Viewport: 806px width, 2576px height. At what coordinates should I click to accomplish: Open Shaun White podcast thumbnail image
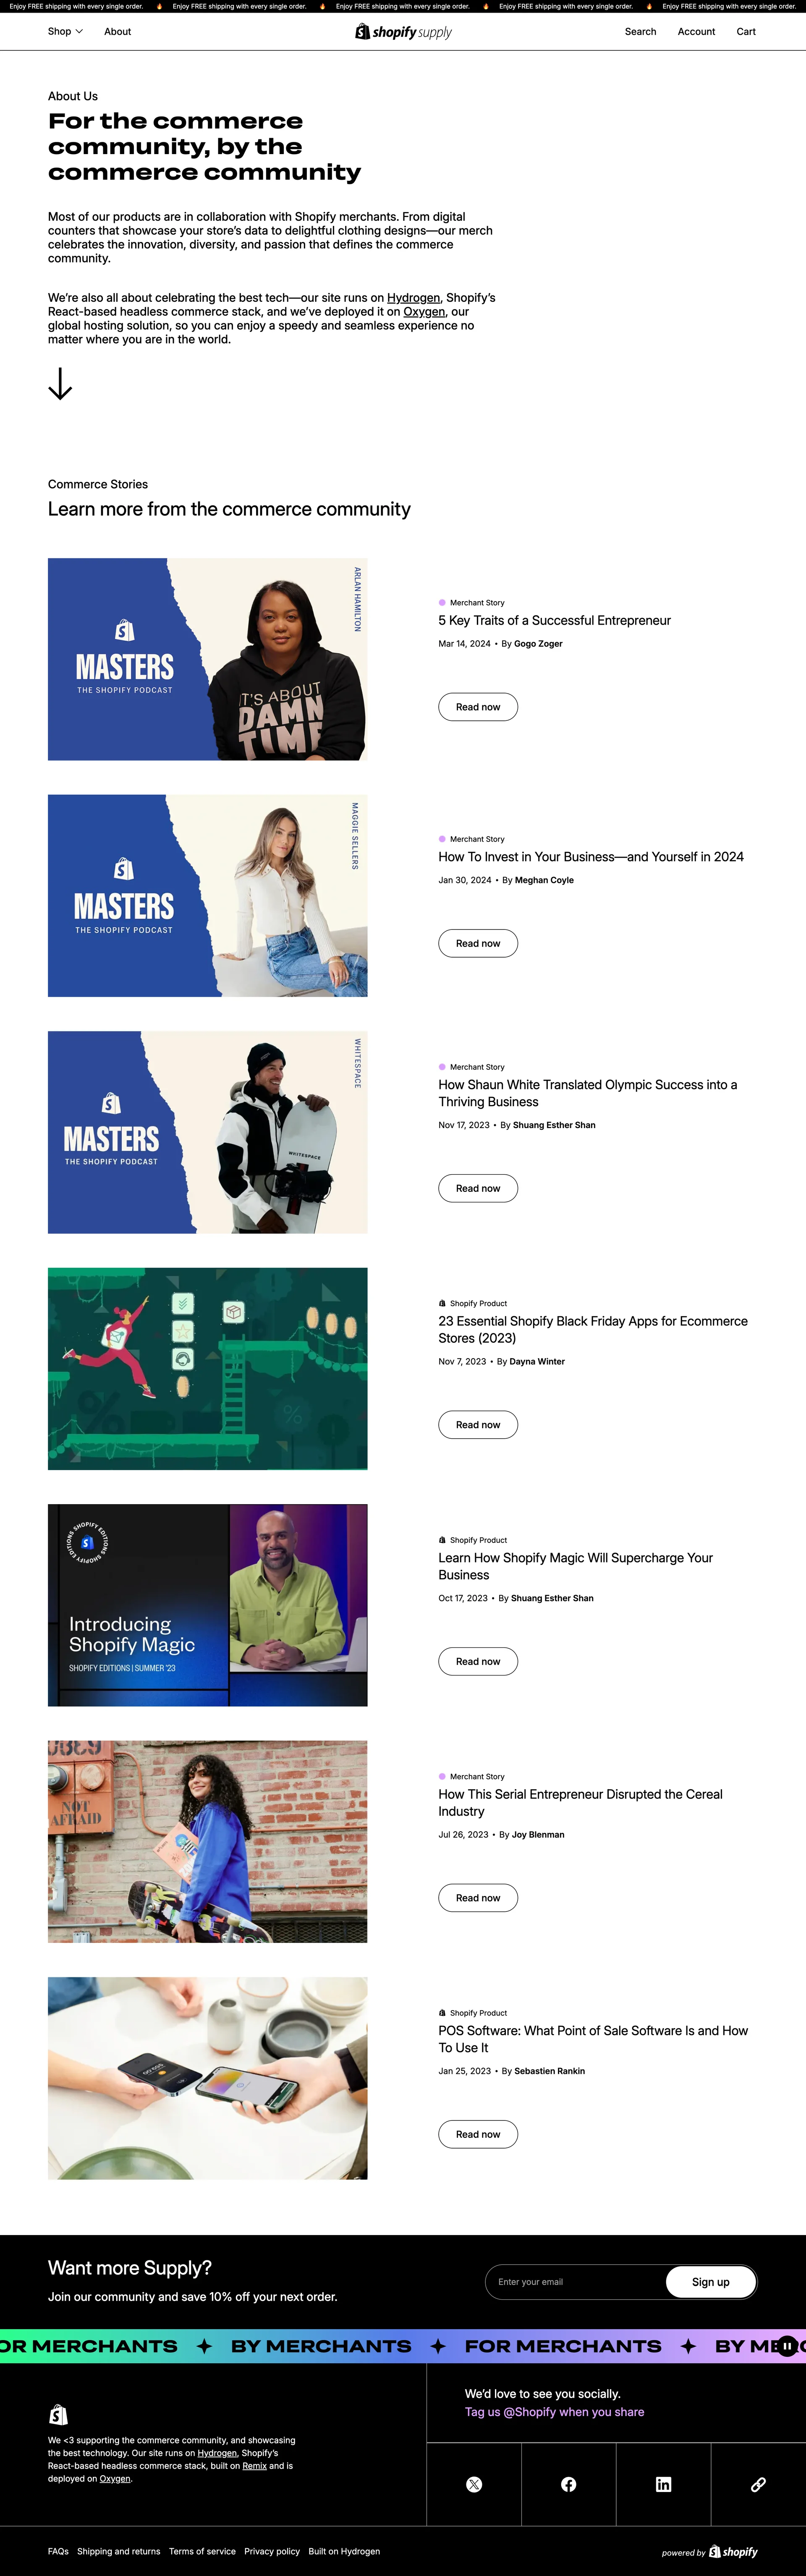point(207,1132)
